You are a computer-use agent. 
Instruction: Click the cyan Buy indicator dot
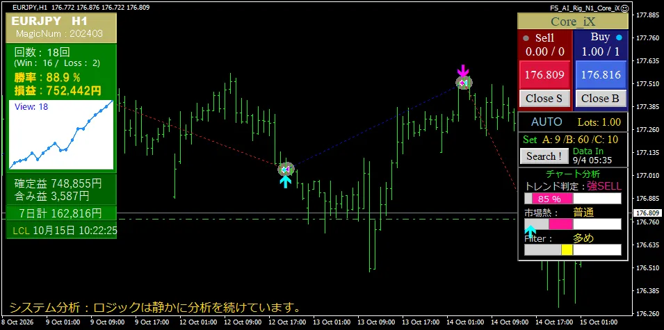619,38
